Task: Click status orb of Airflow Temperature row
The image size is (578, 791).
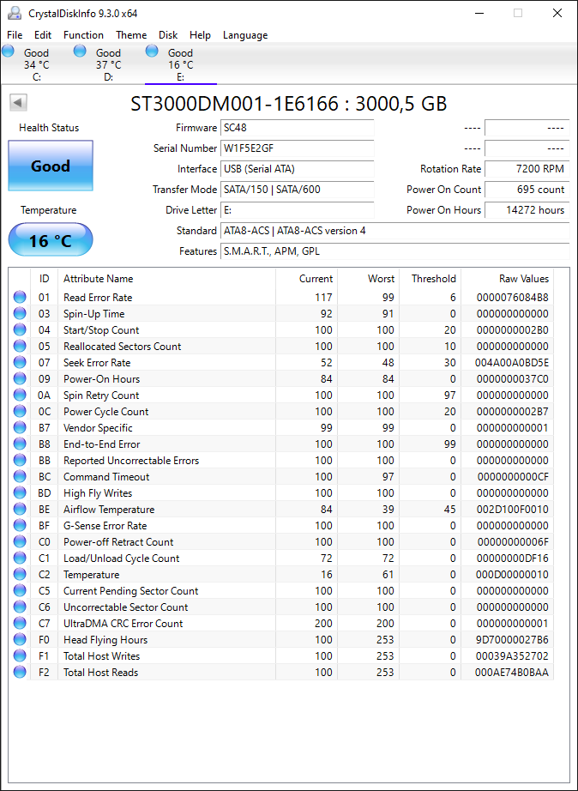Action: point(20,509)
